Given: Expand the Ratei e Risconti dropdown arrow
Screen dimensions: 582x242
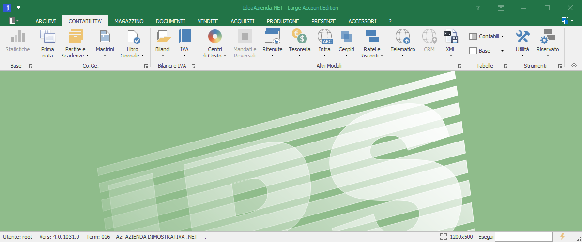Looking at the screenshot, I should (382, 56).
